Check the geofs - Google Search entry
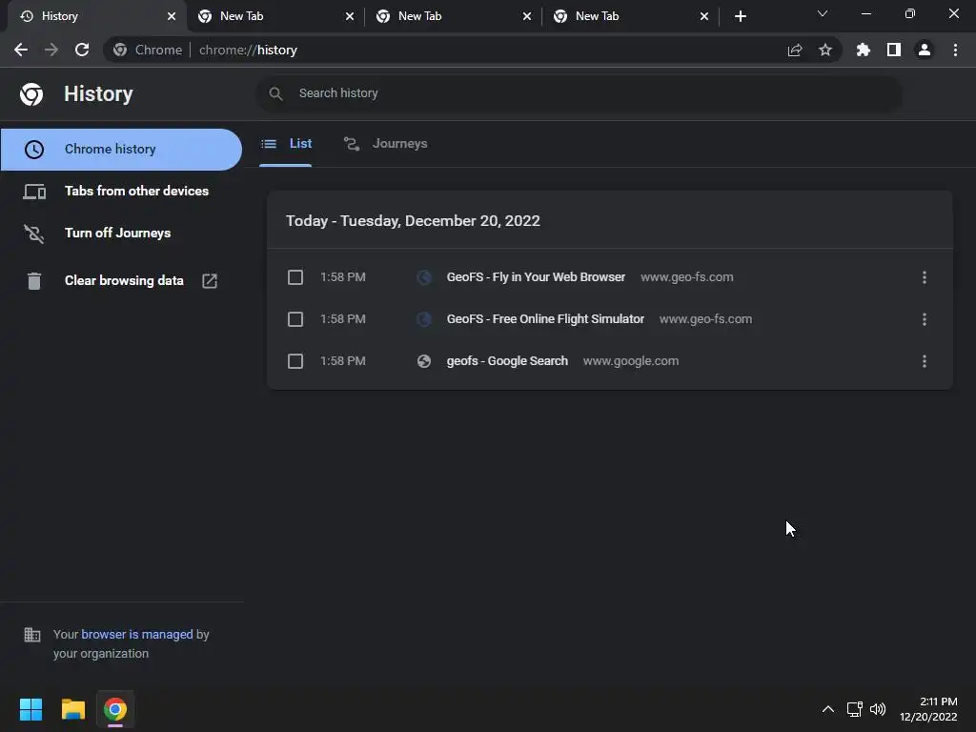Image resolution: width=976 pixels, height=732 pixels. (295, 361)
